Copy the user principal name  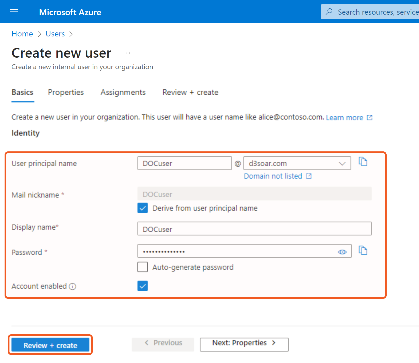363,162
